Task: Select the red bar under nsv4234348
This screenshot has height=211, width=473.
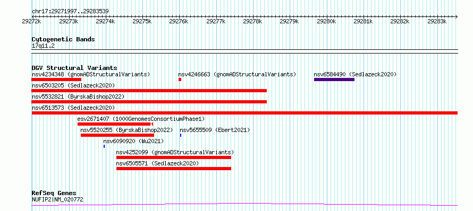Action: click(x=56, y=80)
